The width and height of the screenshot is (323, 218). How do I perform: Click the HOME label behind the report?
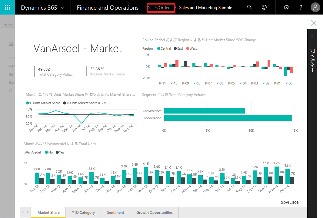click(8, 25)
